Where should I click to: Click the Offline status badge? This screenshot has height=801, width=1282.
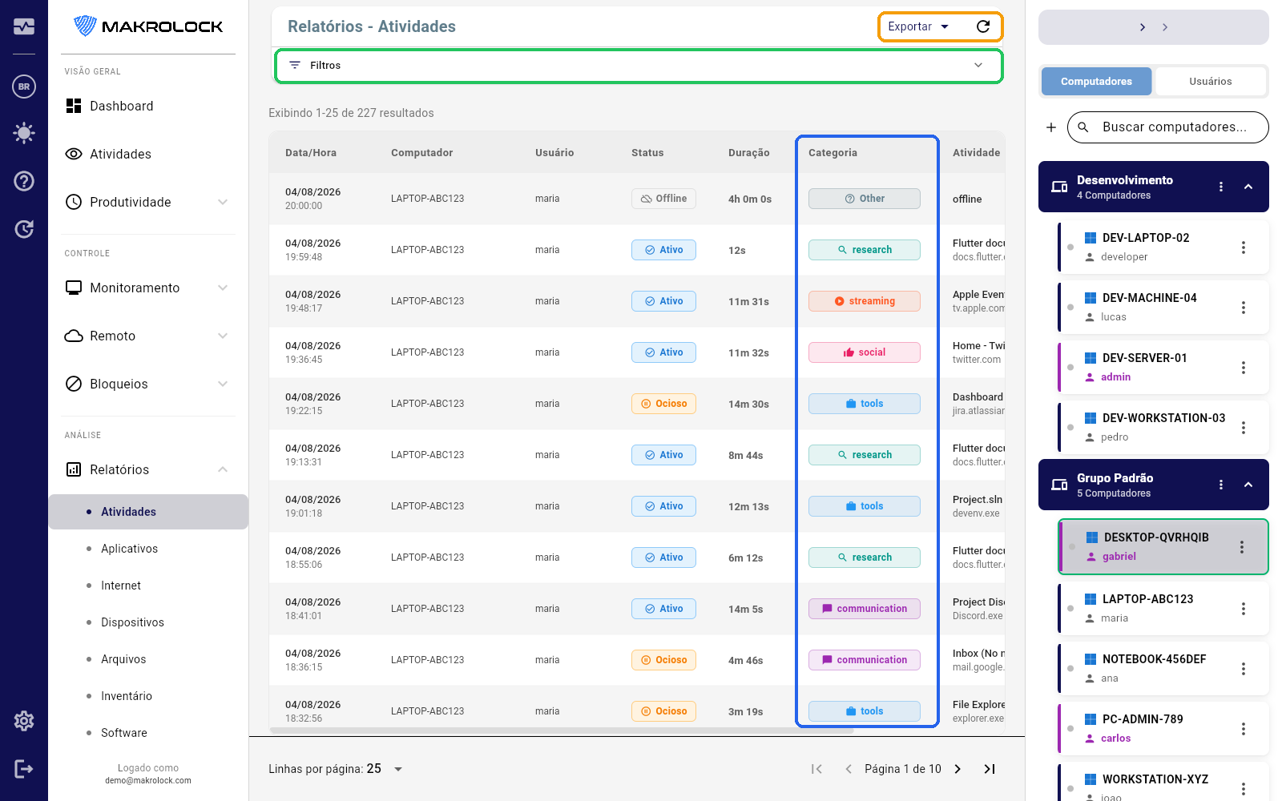click(663, 199)
